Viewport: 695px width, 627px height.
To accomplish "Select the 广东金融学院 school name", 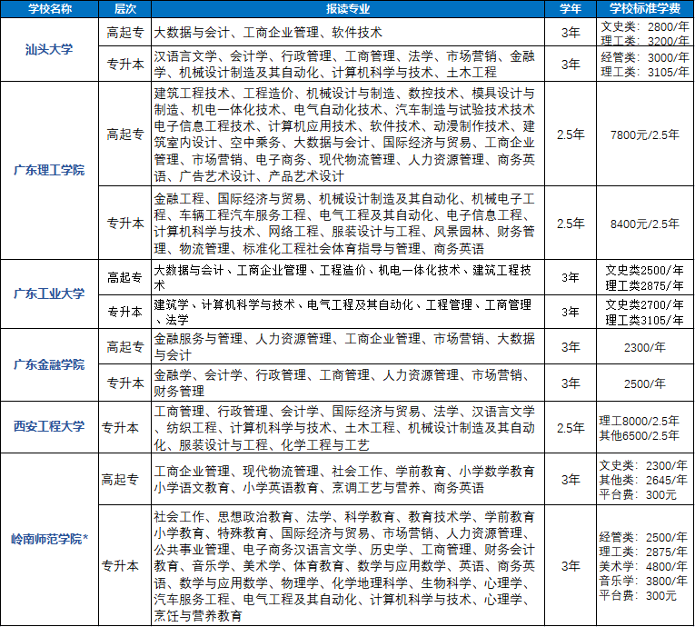I will pyautogui.click(x=49, y=364).
